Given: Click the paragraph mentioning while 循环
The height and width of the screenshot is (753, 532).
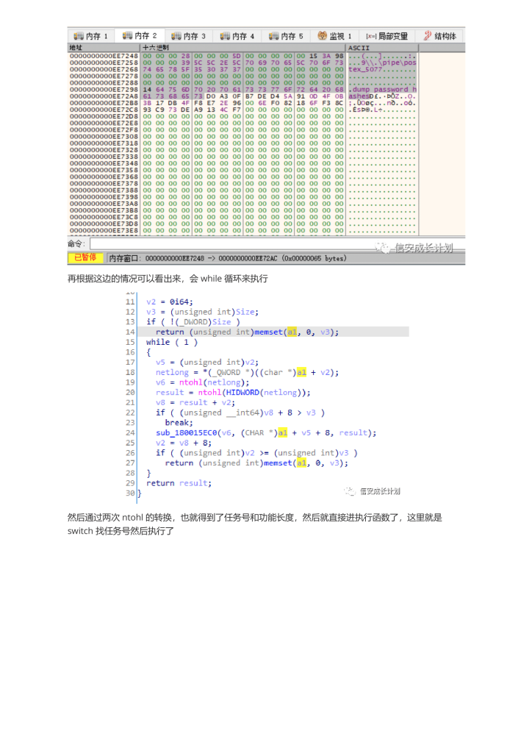Looking at the screenshot, I should [168, 279].
